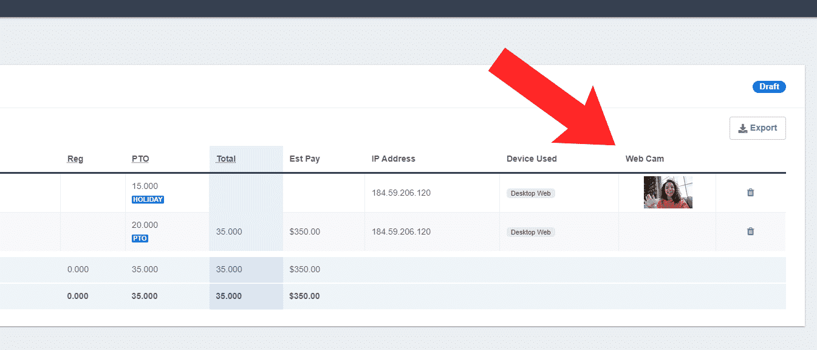The height and width of the screenshot is (350, 817).
Task: Select the second row's Desktop Web badge
Action: [531, 232]
